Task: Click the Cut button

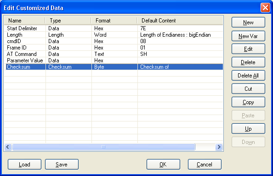Action: pos(248,89)
